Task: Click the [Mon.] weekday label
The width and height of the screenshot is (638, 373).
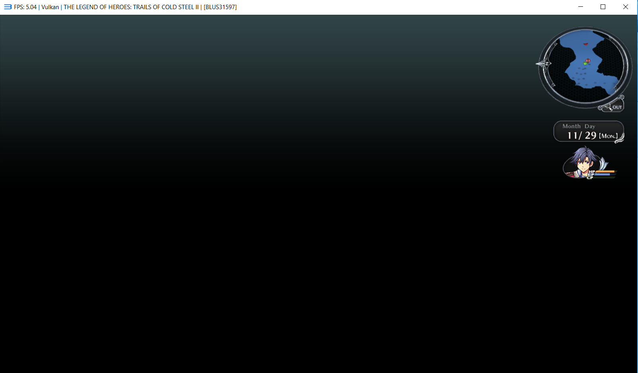Action: tap(608, 136)
